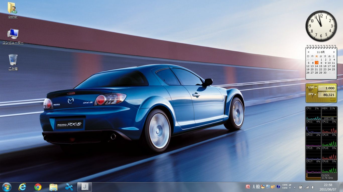
Task: Open the IME toolbox tools icon
Action: [x=273, y=186]
